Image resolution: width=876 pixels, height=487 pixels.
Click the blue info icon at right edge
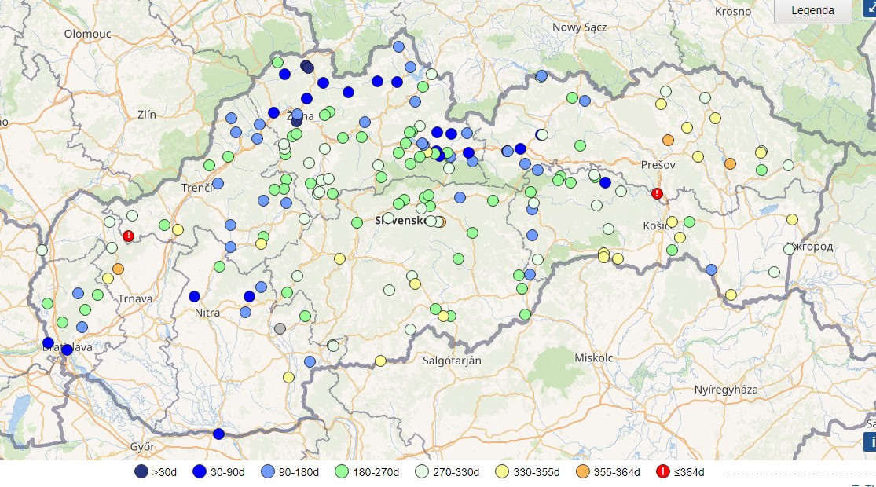[x=870, y=441]
